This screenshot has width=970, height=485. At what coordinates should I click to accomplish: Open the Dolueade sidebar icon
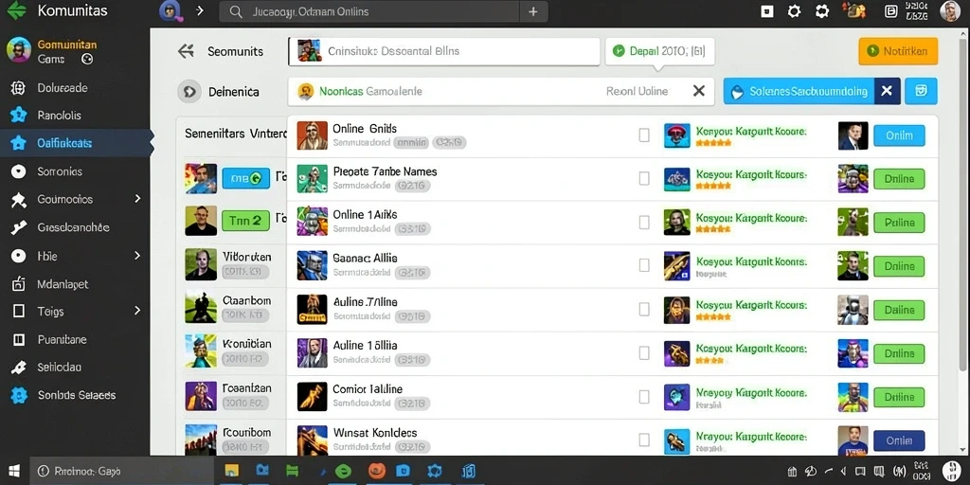[x=18, y=88]
